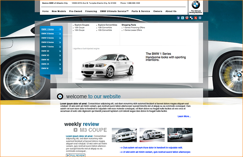Open the Parts & Service menu
243x157 pixels.
[x=141, y=11]
